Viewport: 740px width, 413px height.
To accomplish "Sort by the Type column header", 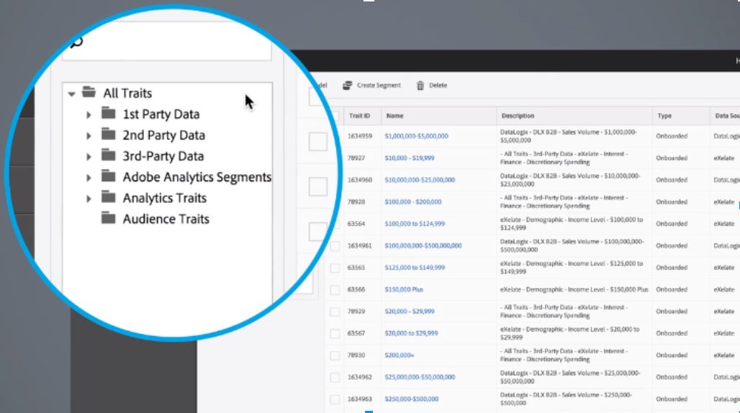I will coord(664,116).
